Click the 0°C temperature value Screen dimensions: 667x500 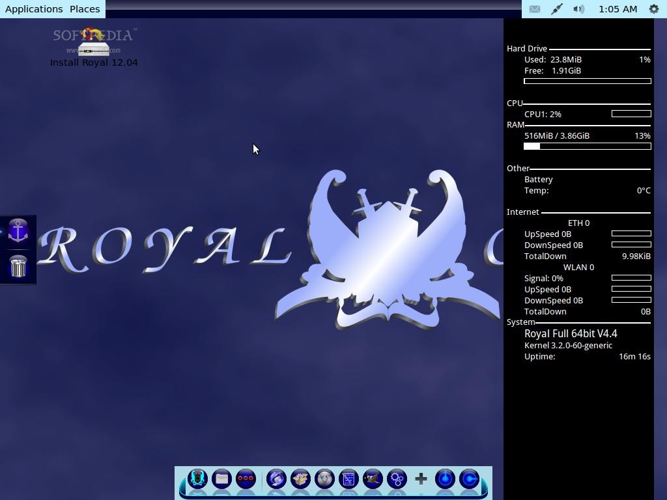pos(643,191)
